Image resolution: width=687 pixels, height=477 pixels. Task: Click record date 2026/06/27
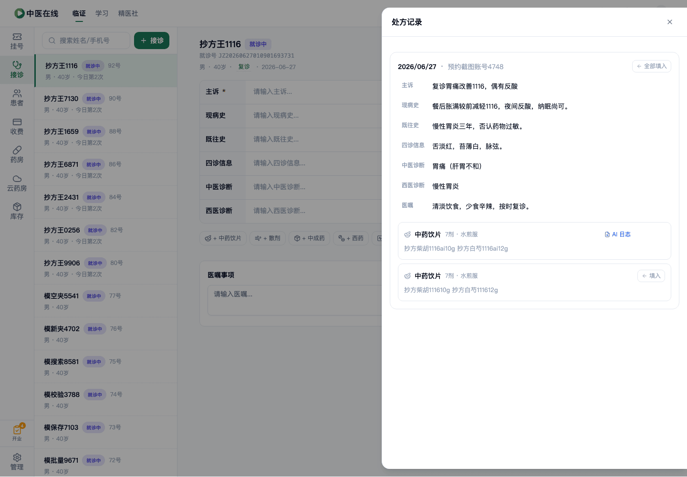(417, 67)
